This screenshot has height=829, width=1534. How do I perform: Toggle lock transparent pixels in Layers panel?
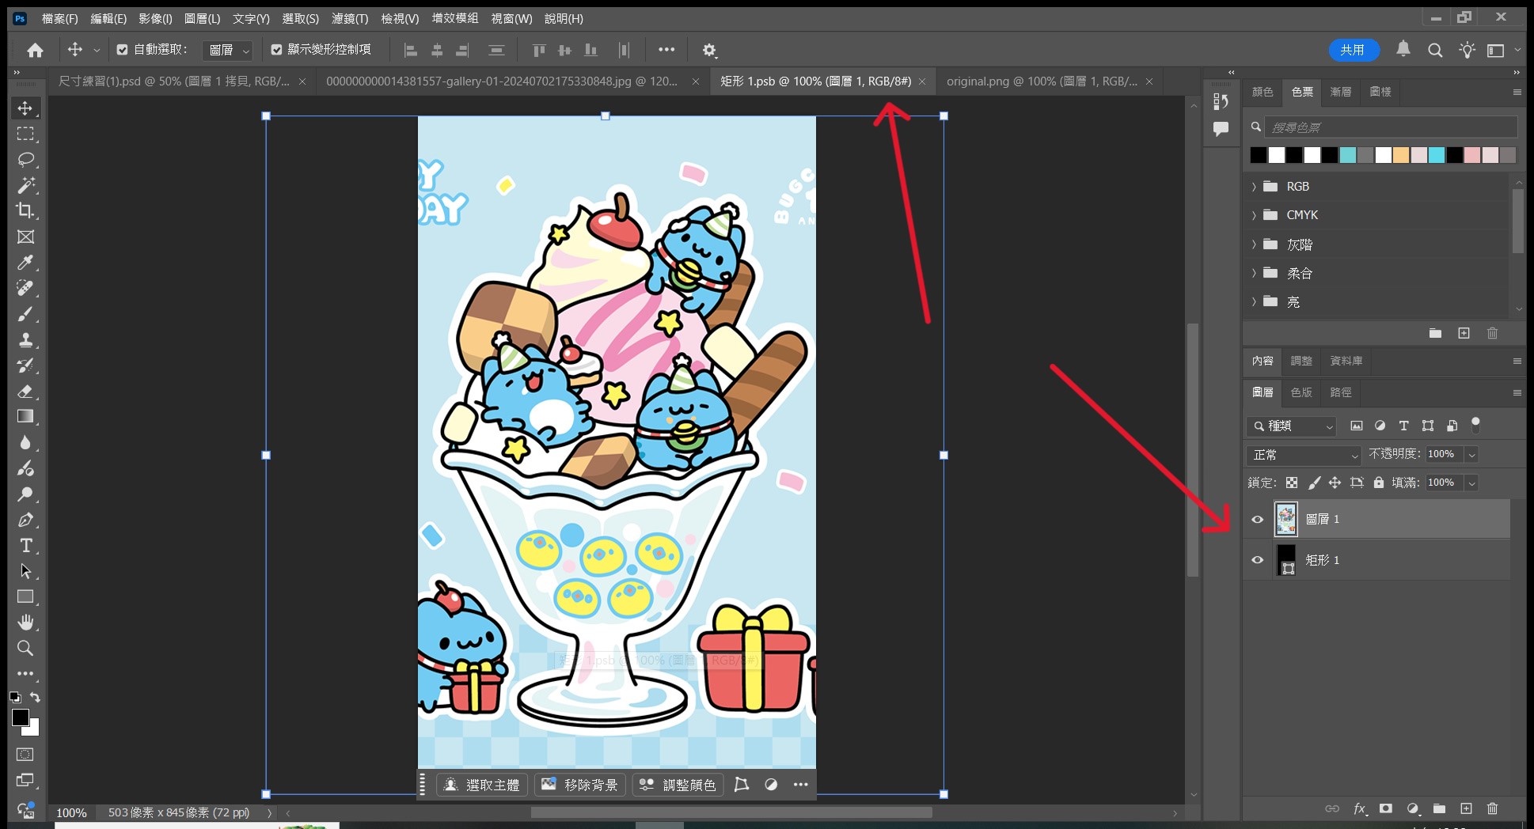click(1292, 483)
